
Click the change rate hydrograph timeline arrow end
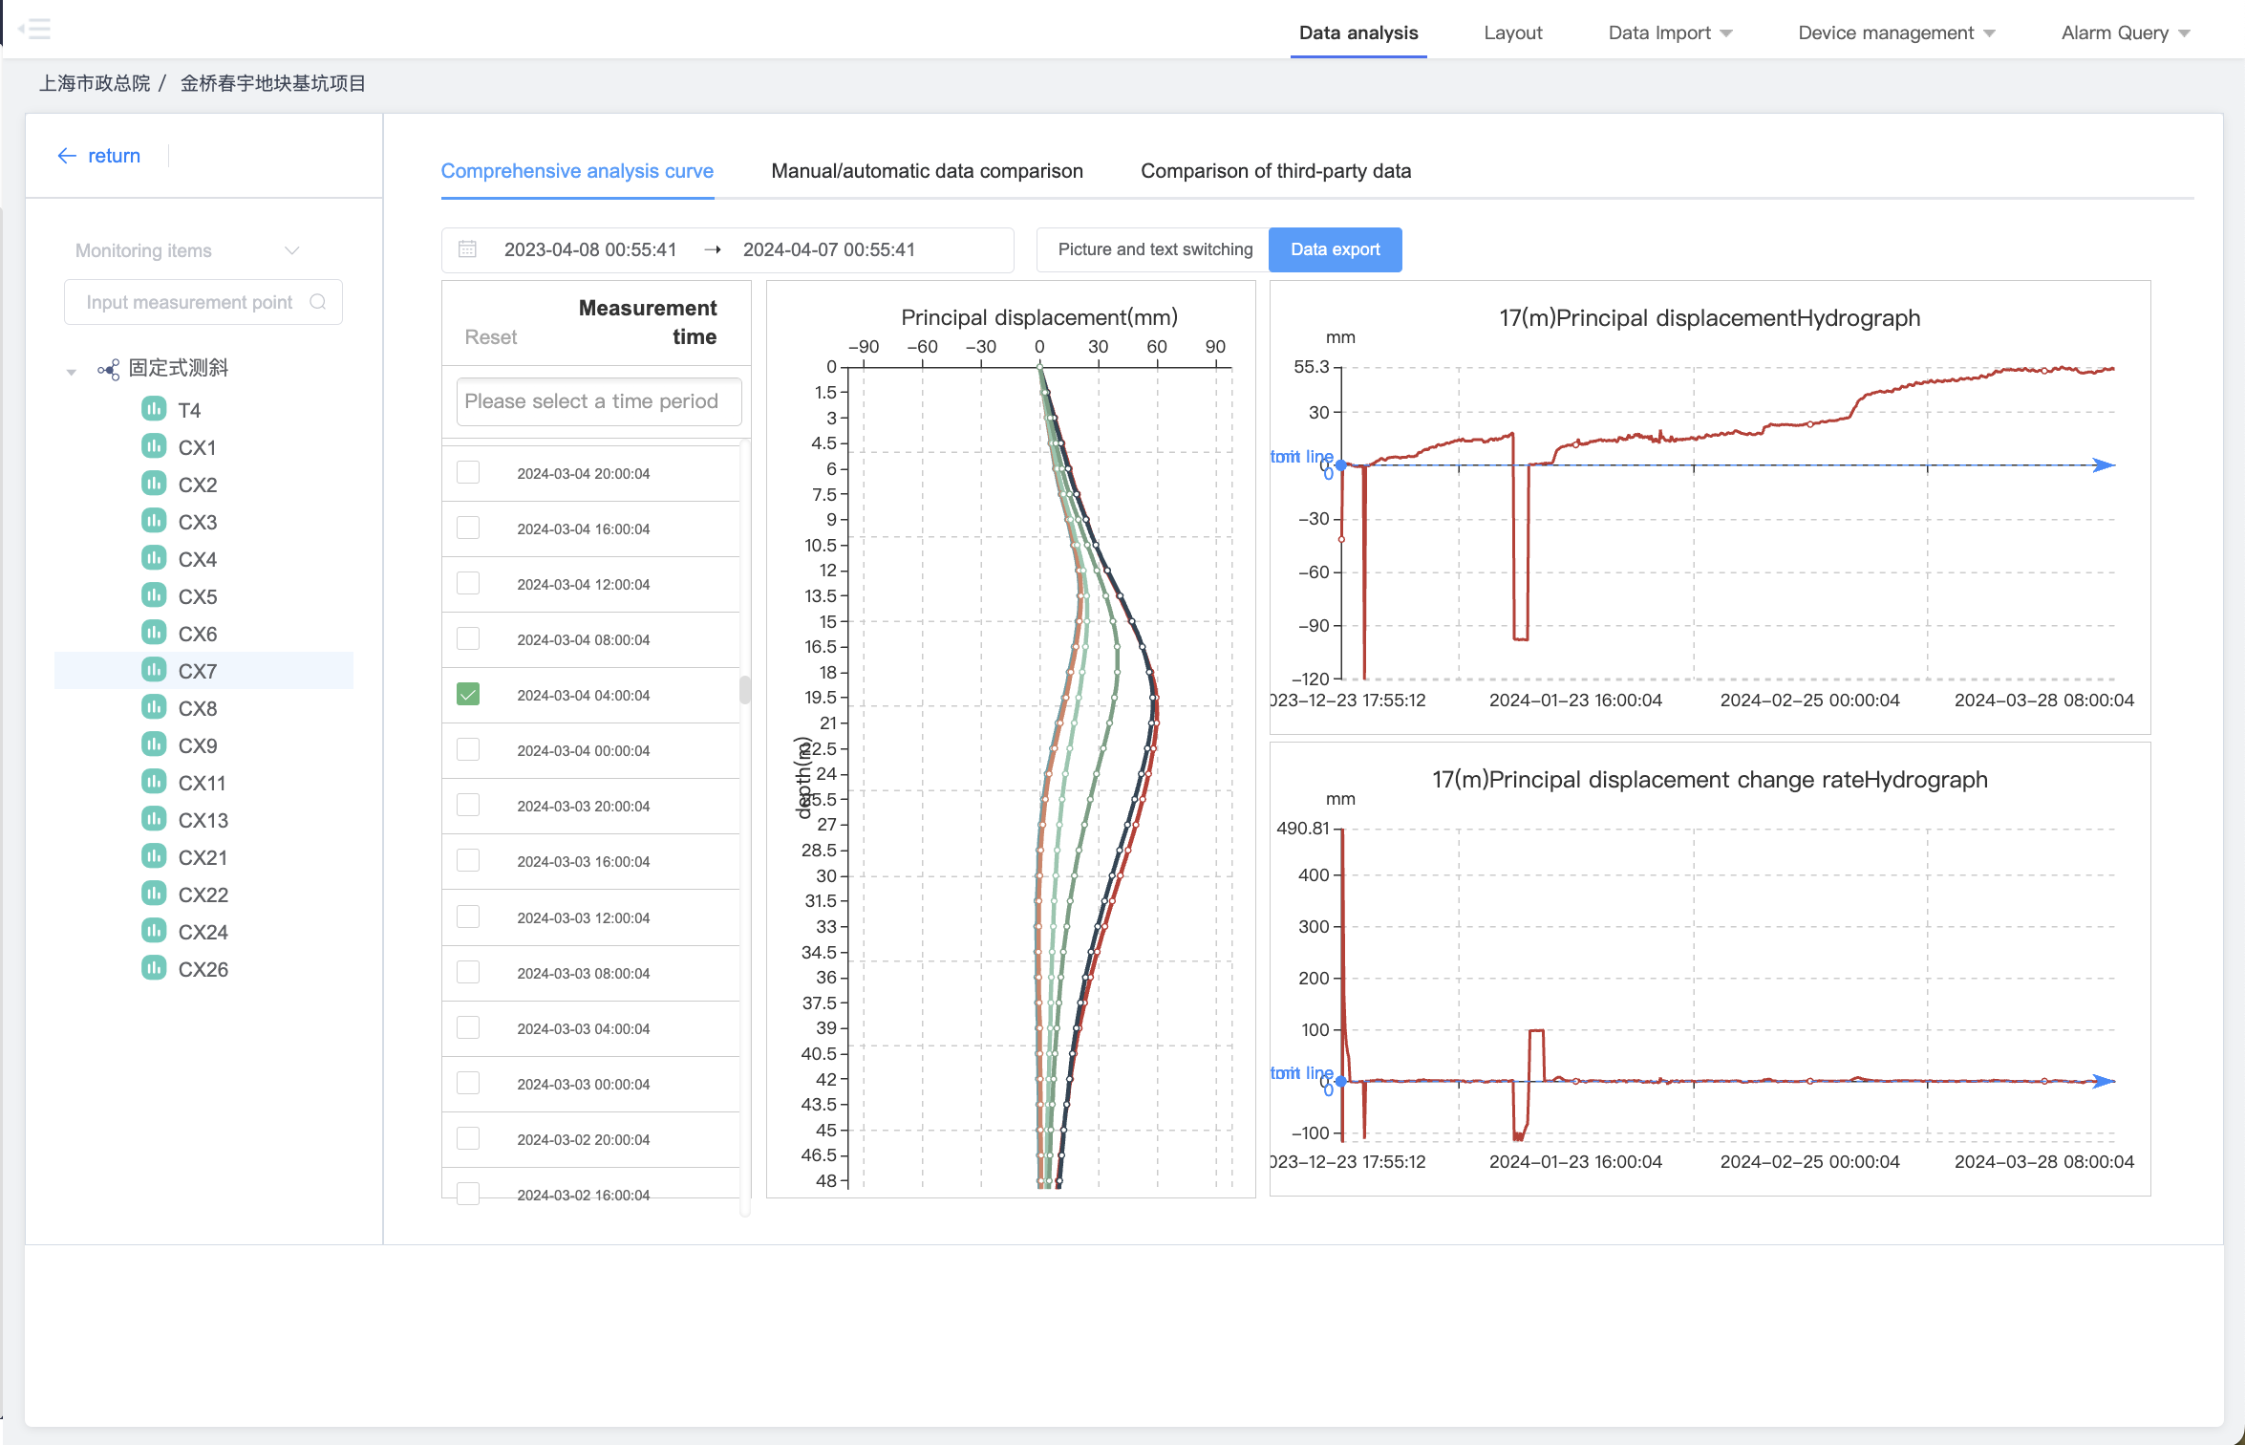coord(2104,1081)
